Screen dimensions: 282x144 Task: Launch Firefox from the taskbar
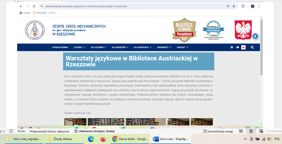pos(103,139)
